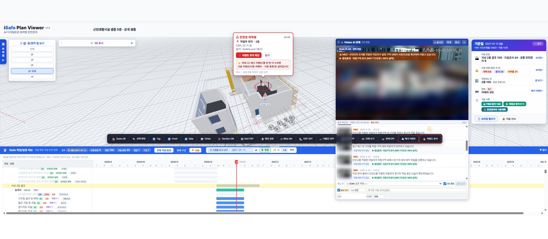Switch the 3D view to Top
Screen dimensions: 548x239
156,139
